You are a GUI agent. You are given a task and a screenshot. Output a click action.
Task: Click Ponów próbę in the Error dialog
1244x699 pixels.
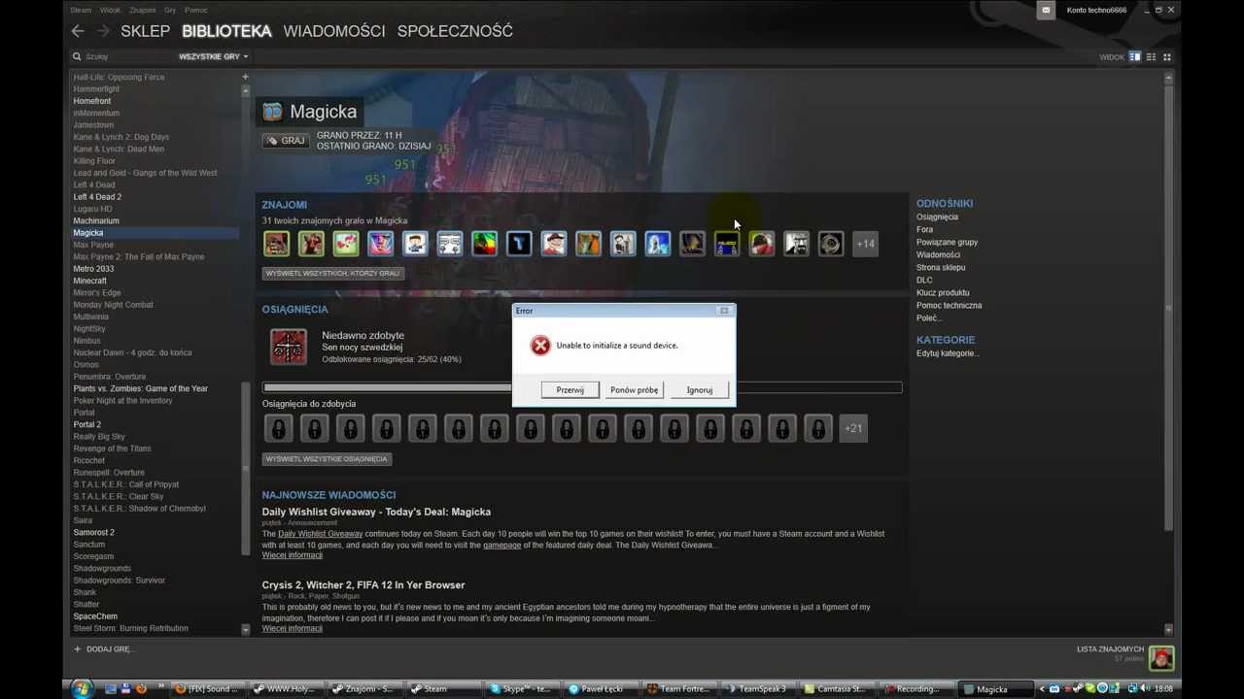pos(634,390)
